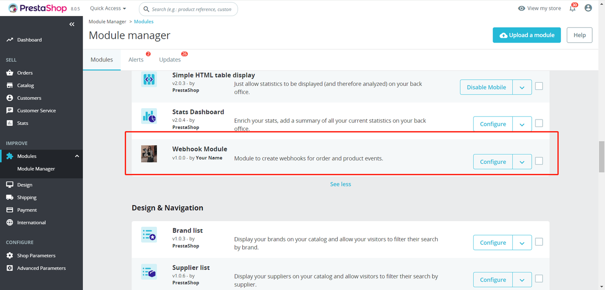
Task: Select the Stats Dashboard module checkbox
Action: point(539,123)
